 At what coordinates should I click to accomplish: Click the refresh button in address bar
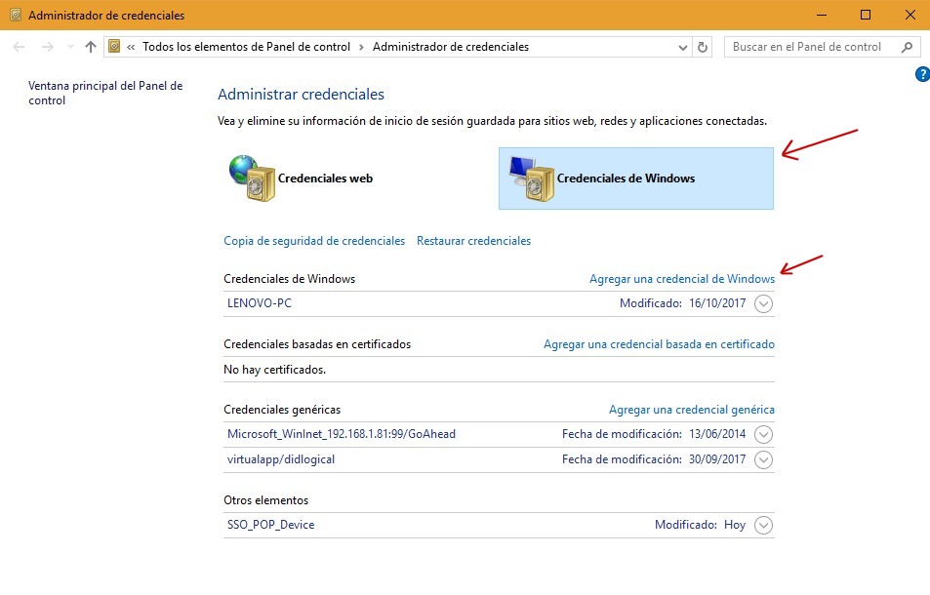703,47
